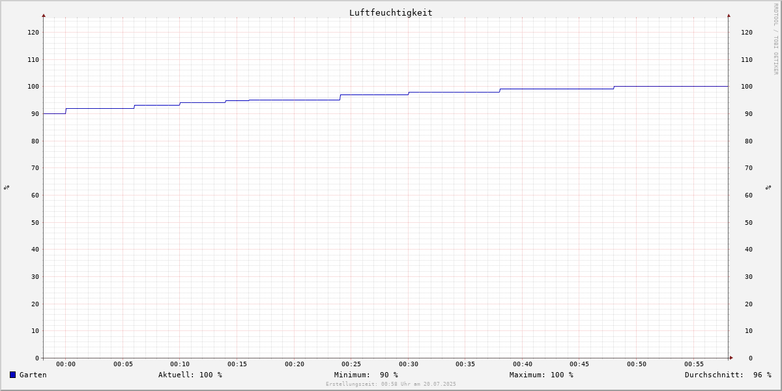This screenshot has width=782, height=391.
Task: Click the 20 label on the left axis
Action: coord(35,304)
